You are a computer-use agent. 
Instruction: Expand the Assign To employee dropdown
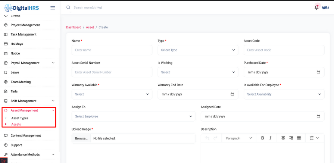tap(133, 116)
